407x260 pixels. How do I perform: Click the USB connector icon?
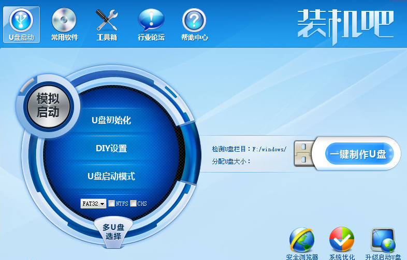(x=304, y=153)
